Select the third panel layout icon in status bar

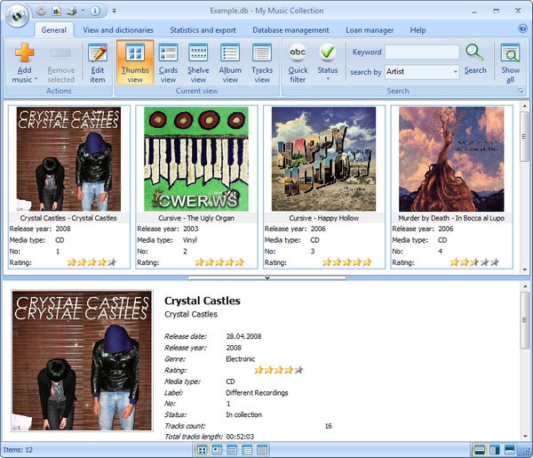point(510,450)
